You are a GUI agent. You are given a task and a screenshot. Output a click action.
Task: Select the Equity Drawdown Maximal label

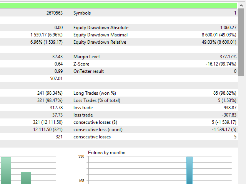(x=100, y=35)
